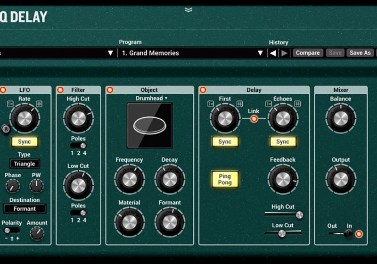This screenshot has width=377, height=264.
Task: Open the bank dropdown arrow left of Program
Action: (x=110, y=53)
